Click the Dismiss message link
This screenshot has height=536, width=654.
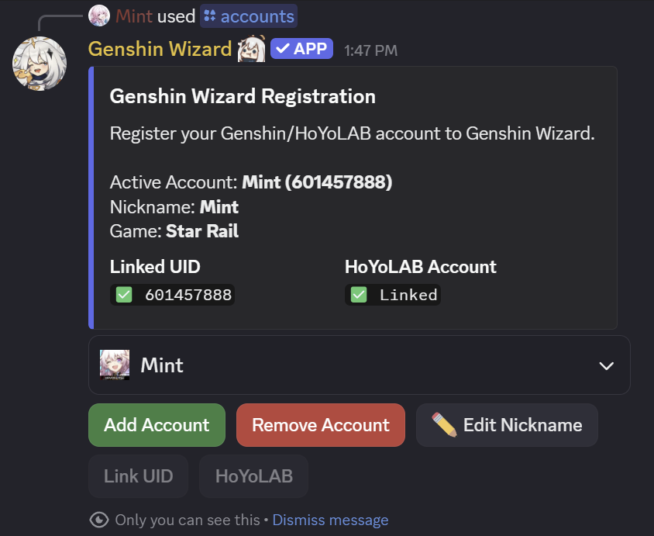coord(330,520)
